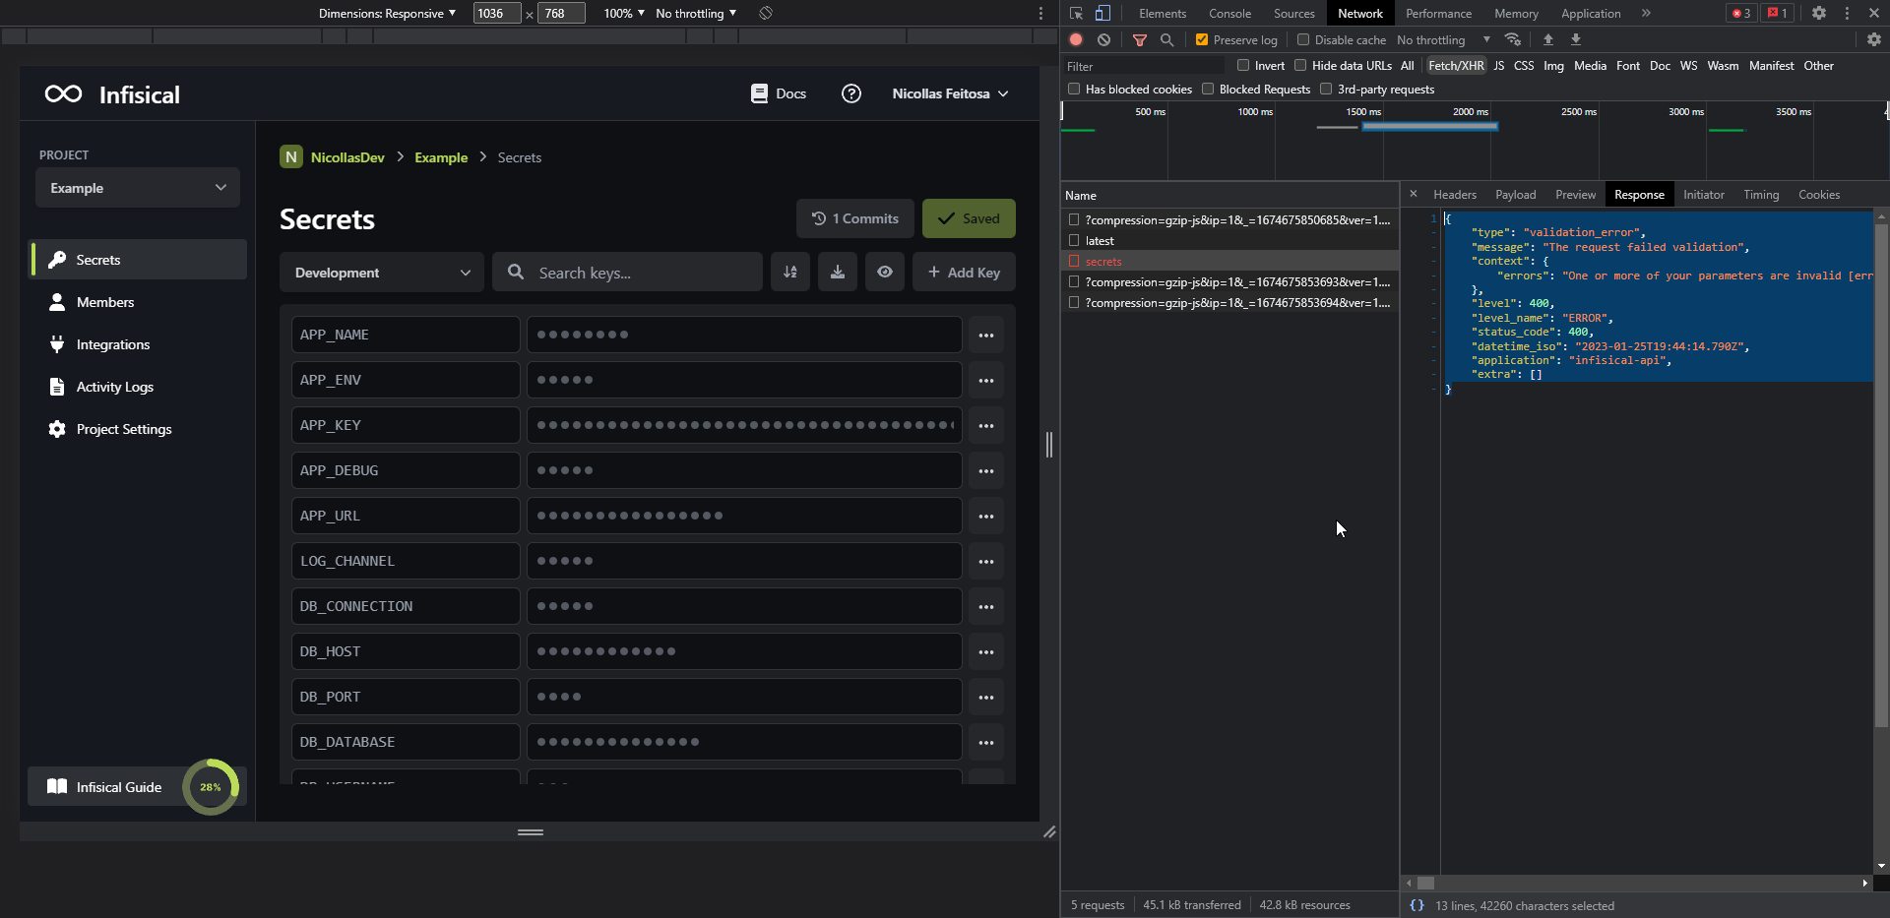Open the Payload tab for the request
This screenshot has height=918, width=1890.
coord(1515,194)
